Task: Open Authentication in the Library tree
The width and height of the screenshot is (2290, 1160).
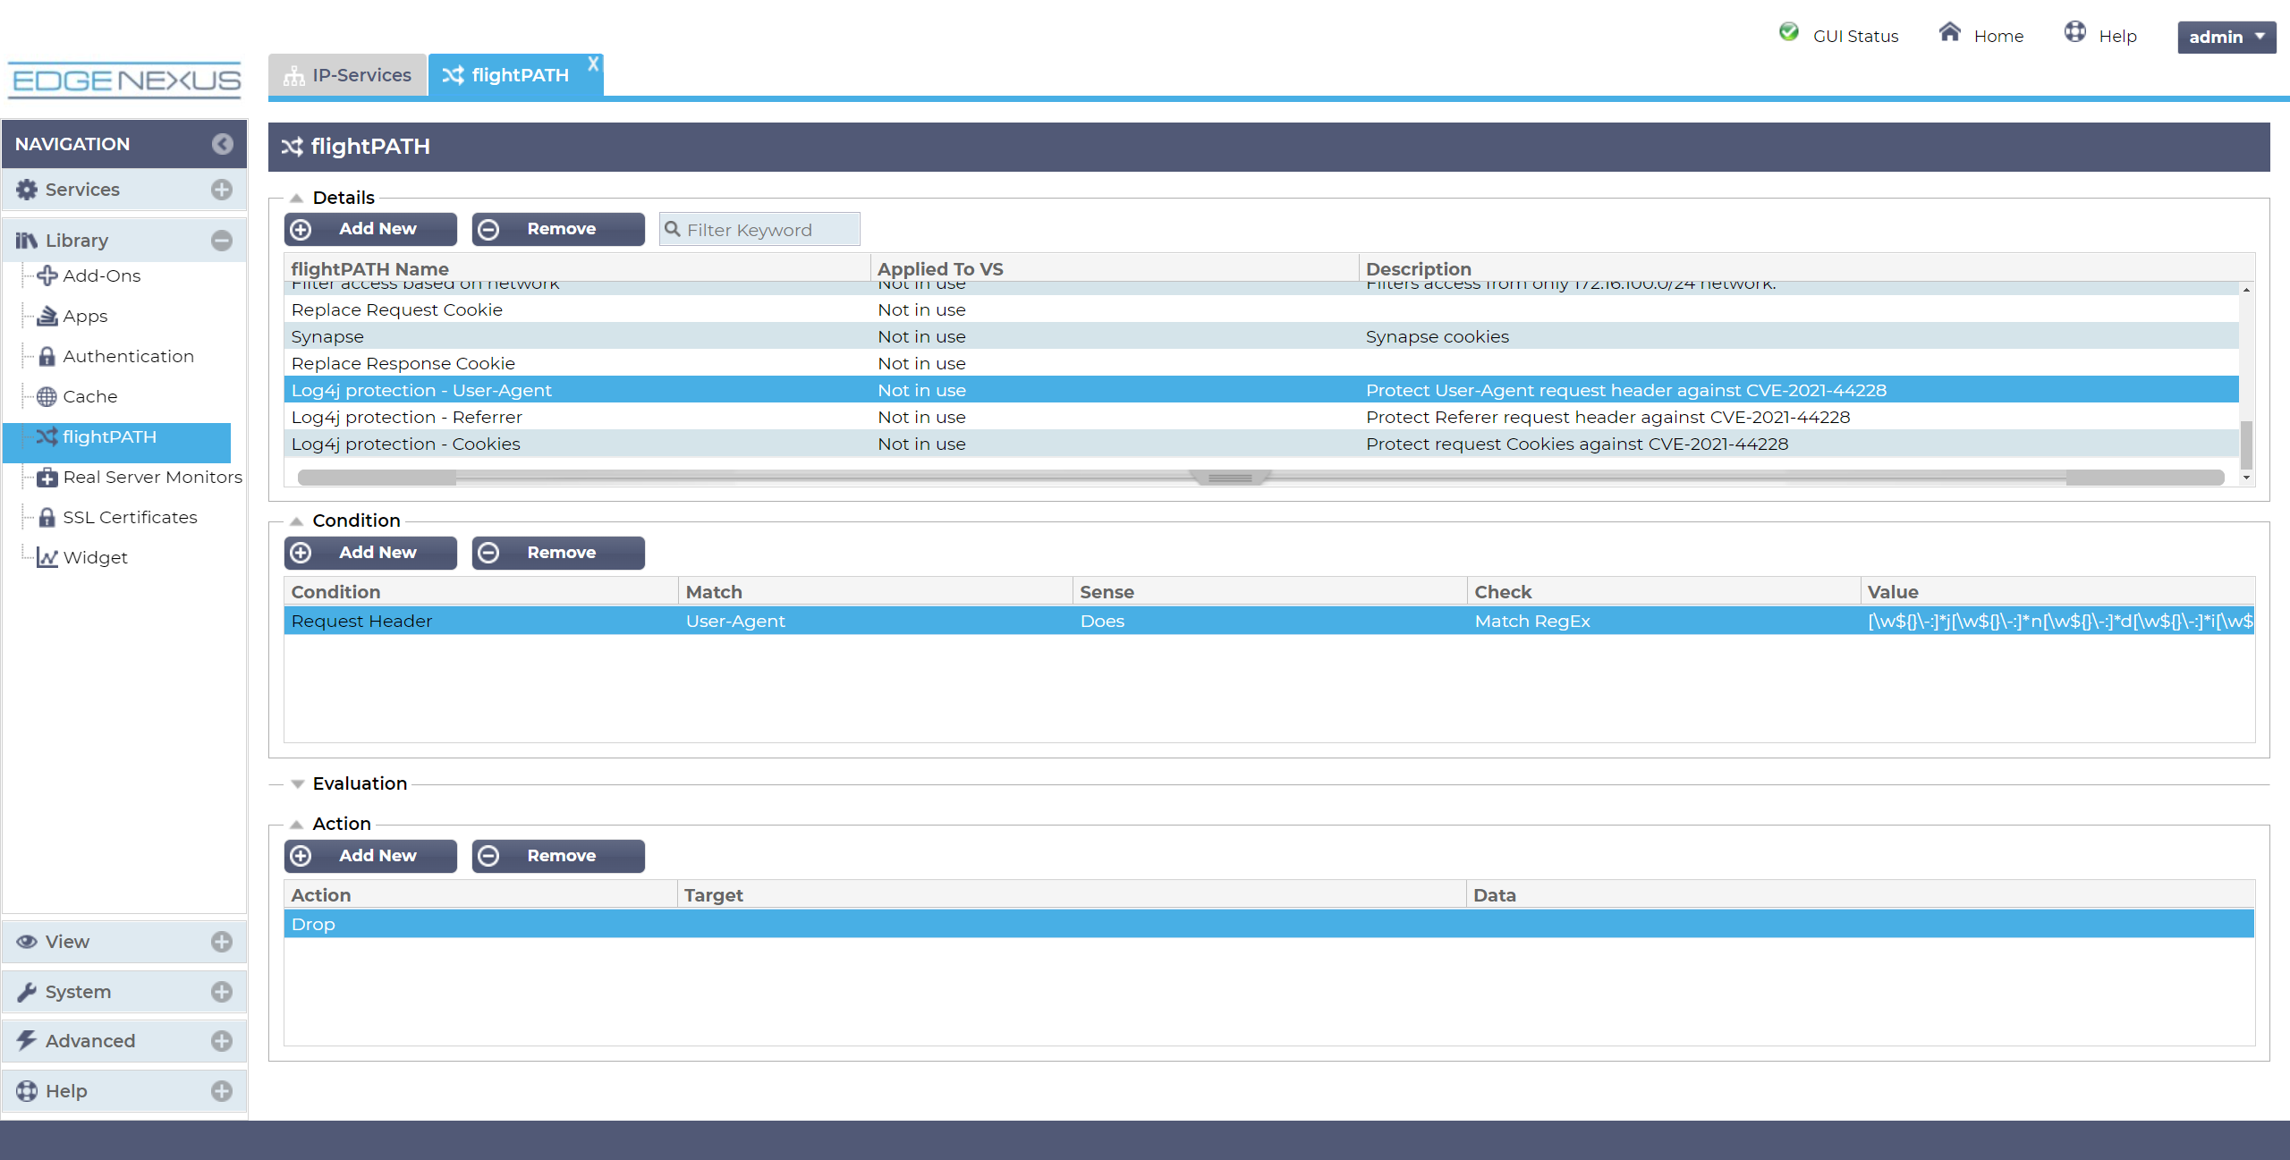Action: tap(128, 356)
